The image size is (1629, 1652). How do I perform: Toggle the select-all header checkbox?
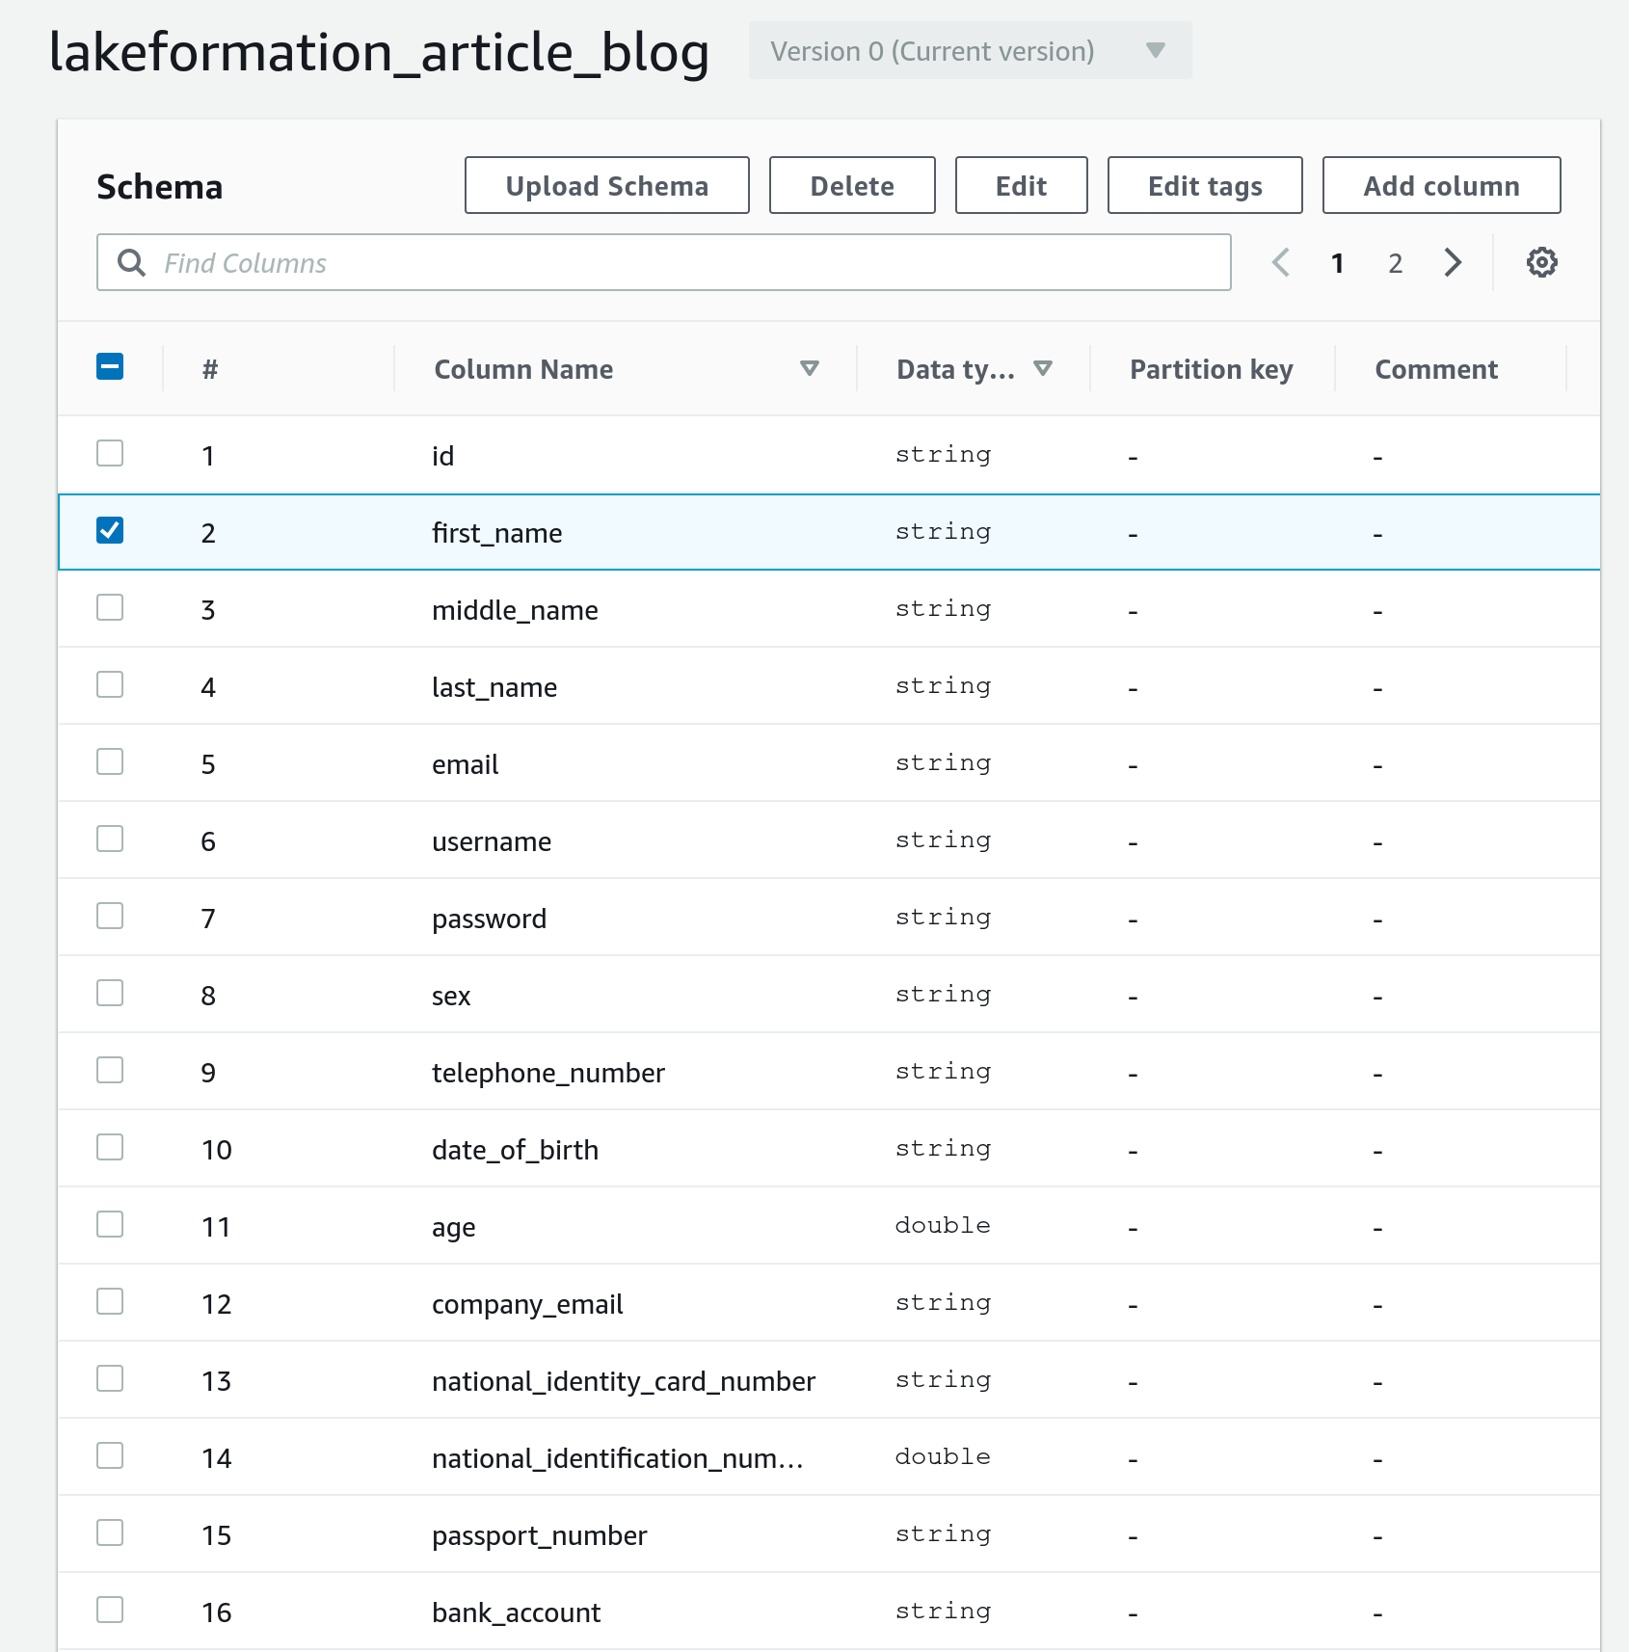pos(110,366)
